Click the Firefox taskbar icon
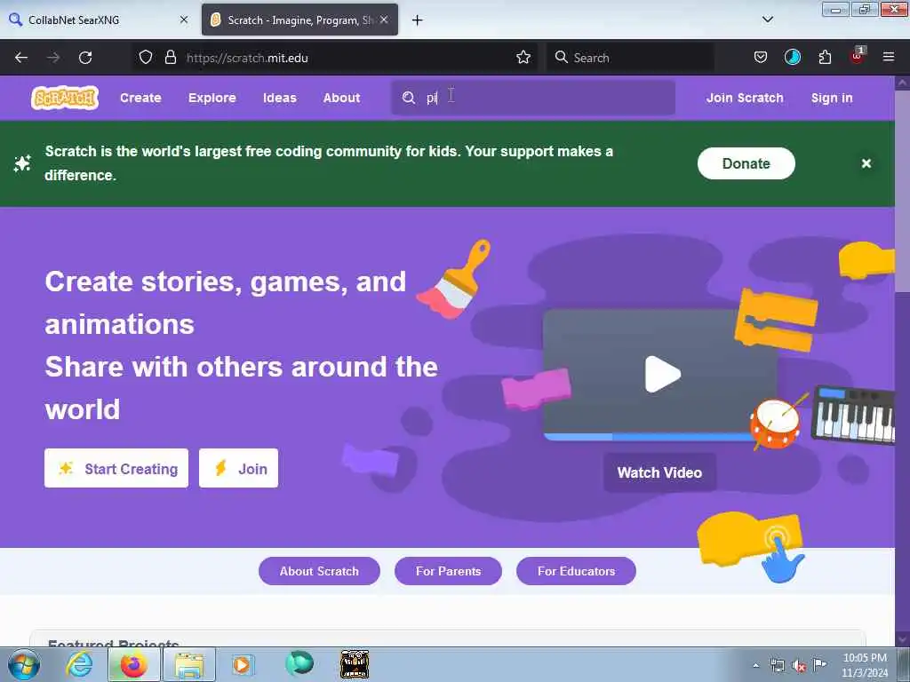The image size is (910, 682). pos(134,664)
